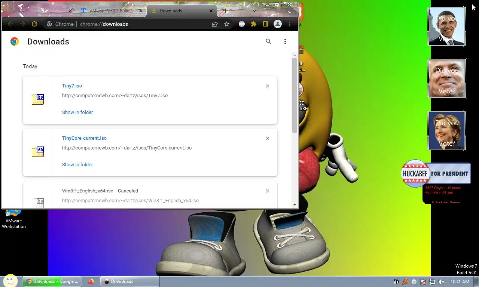
Task: Close the VMware 10.0.2 Build tab
Action: pos(141,11)
